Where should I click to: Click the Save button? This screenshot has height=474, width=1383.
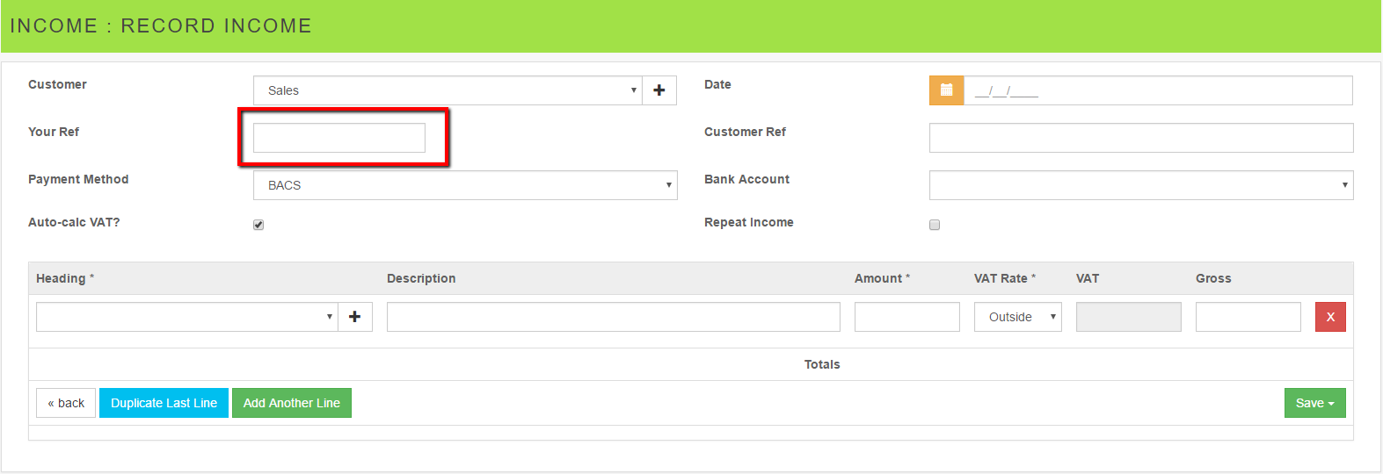click(1314, 403)
